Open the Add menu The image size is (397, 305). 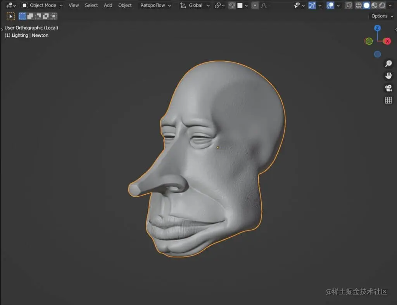(108, 5)
